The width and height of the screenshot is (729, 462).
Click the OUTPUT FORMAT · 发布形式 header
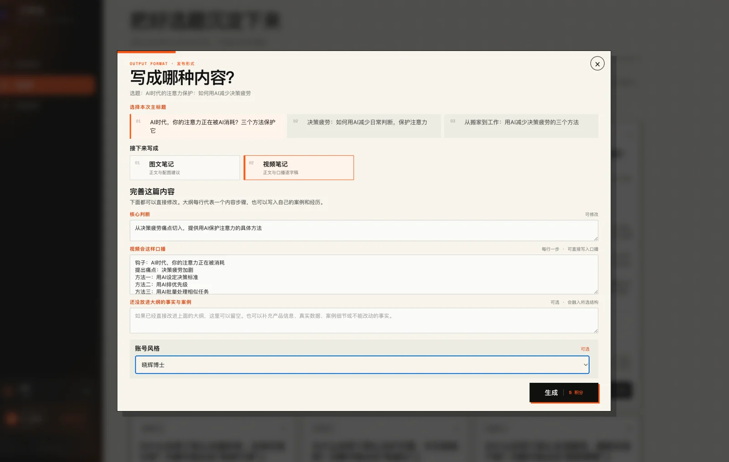click(162, 64)
